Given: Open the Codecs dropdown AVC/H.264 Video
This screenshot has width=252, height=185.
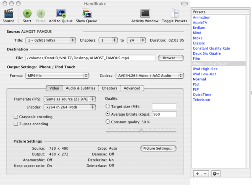Looking at the screenshot, I should pos(150,76).
